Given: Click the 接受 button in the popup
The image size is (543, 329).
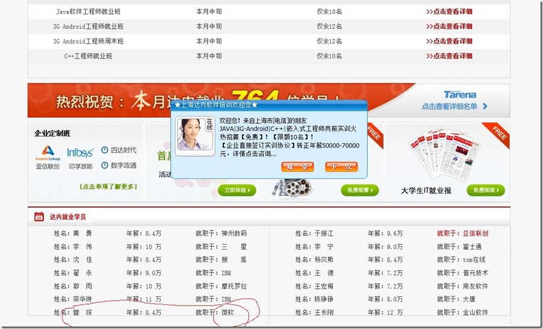Looking at the screenshot, I should [x=297, y=167].
